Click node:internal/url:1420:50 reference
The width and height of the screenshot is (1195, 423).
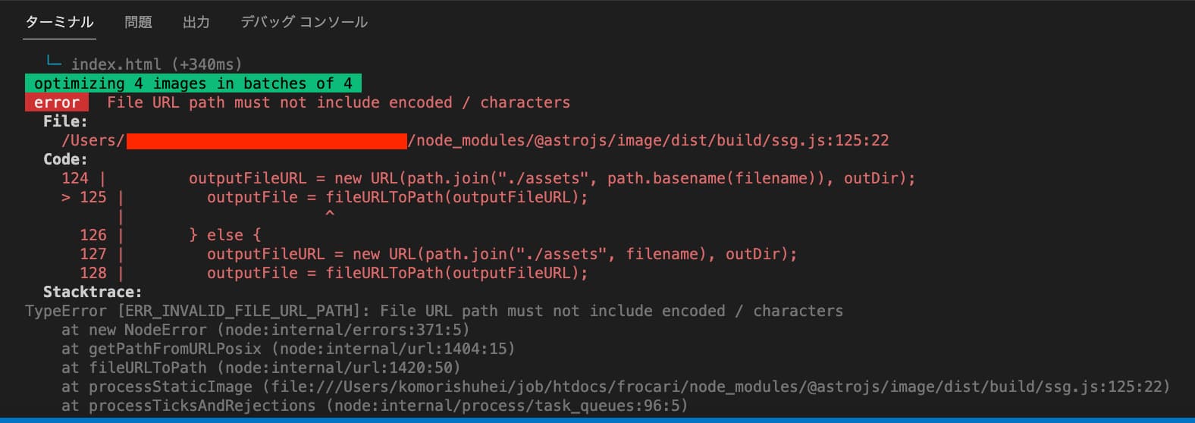(339, 368)
